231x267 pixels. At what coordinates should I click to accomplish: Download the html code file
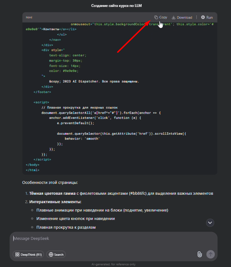182,17
